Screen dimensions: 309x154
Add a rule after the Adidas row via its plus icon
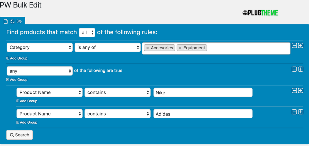tap(301, 112)
